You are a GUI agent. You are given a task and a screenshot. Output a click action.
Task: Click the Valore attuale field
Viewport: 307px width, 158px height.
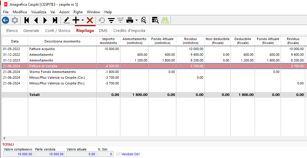[x=81, y=154]
